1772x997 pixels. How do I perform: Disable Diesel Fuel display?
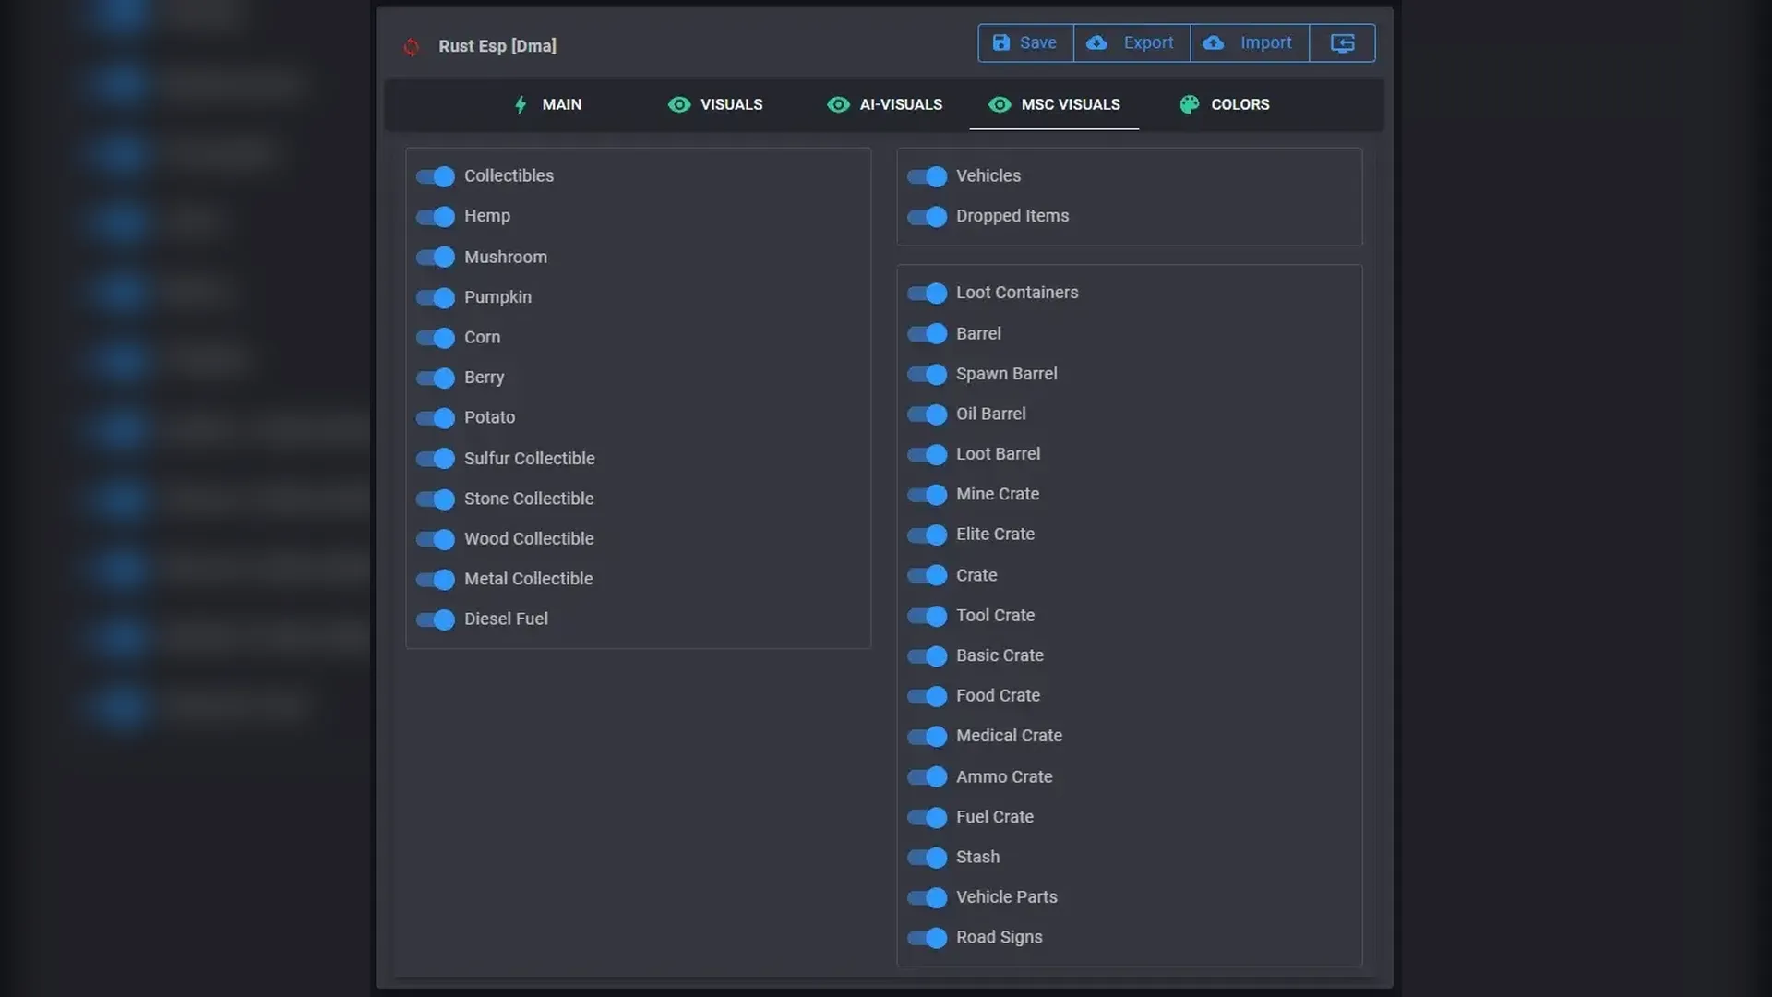[436, 619]
